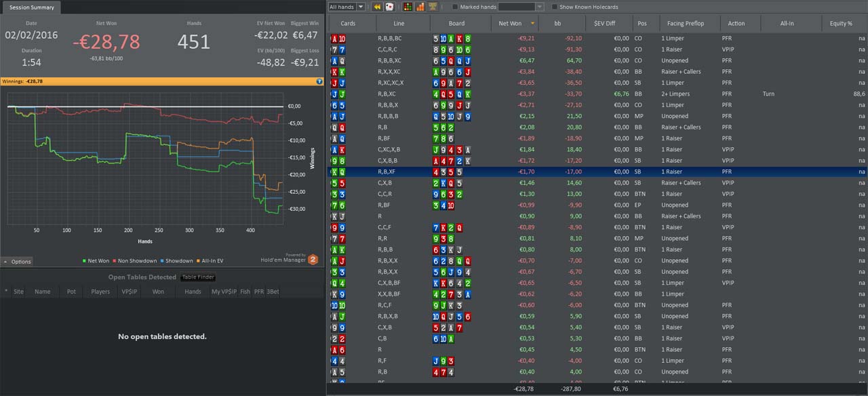Click the trophy icon in toolbar

(433, 7)
